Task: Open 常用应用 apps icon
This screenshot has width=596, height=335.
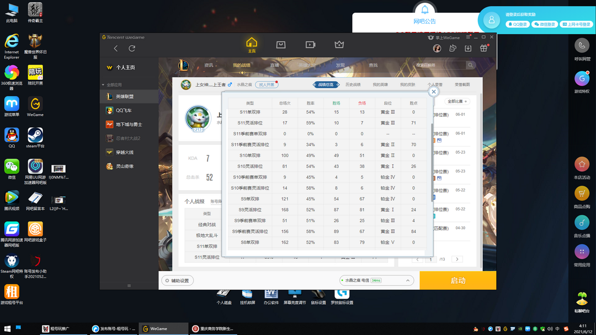Action: point(582,252)
